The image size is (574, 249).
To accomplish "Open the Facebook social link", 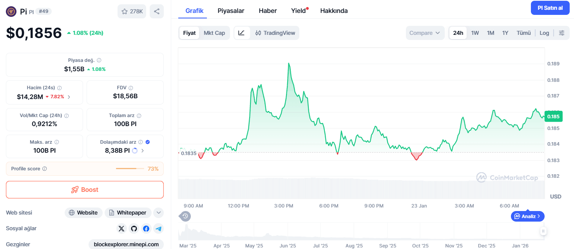I will pyautogui.click(x=146, y=229).
